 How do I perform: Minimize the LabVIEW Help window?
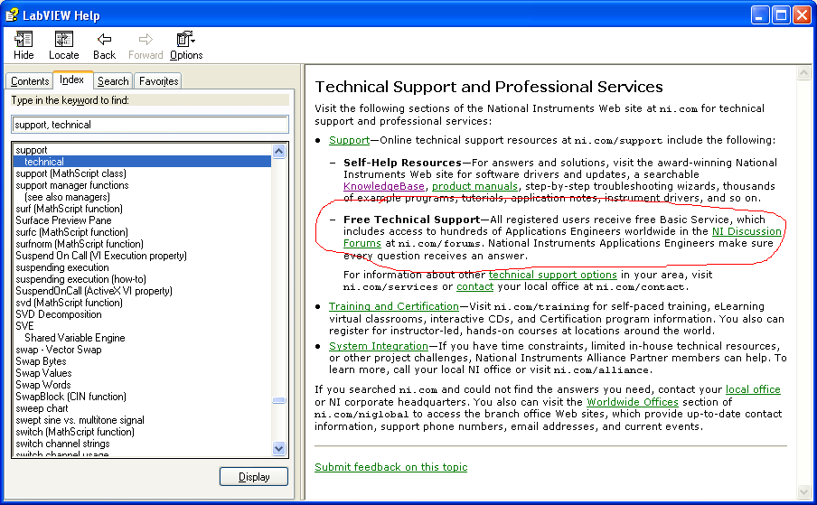coord(760,15)
